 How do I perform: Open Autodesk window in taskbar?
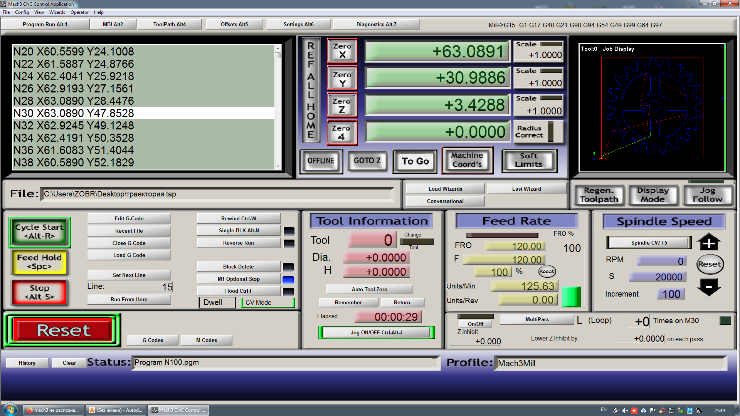(116, 410)
